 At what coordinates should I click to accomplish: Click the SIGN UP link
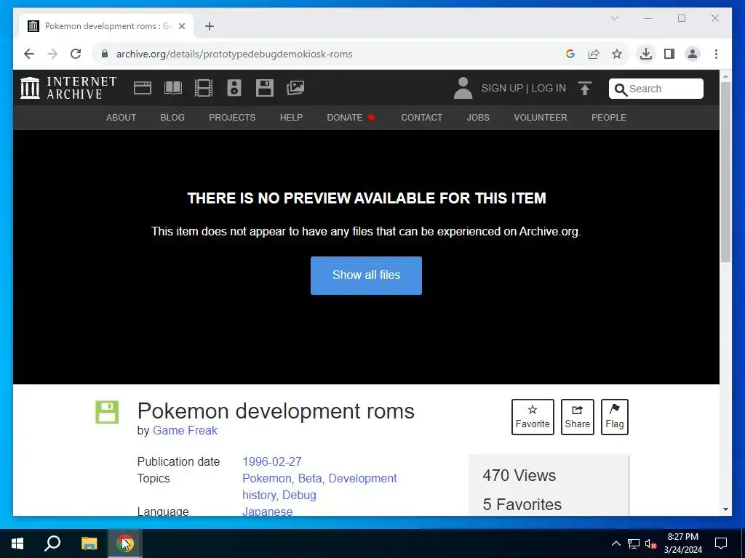click(502, 88)
